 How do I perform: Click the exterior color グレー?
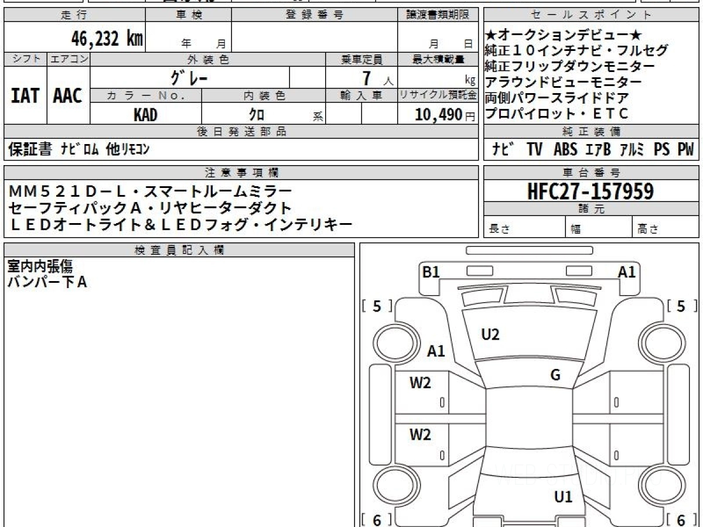[189, 77]
